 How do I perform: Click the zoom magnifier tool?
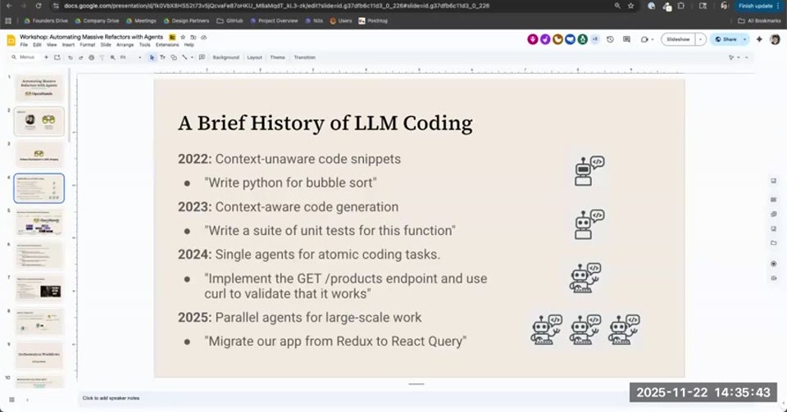click(112, 57)
